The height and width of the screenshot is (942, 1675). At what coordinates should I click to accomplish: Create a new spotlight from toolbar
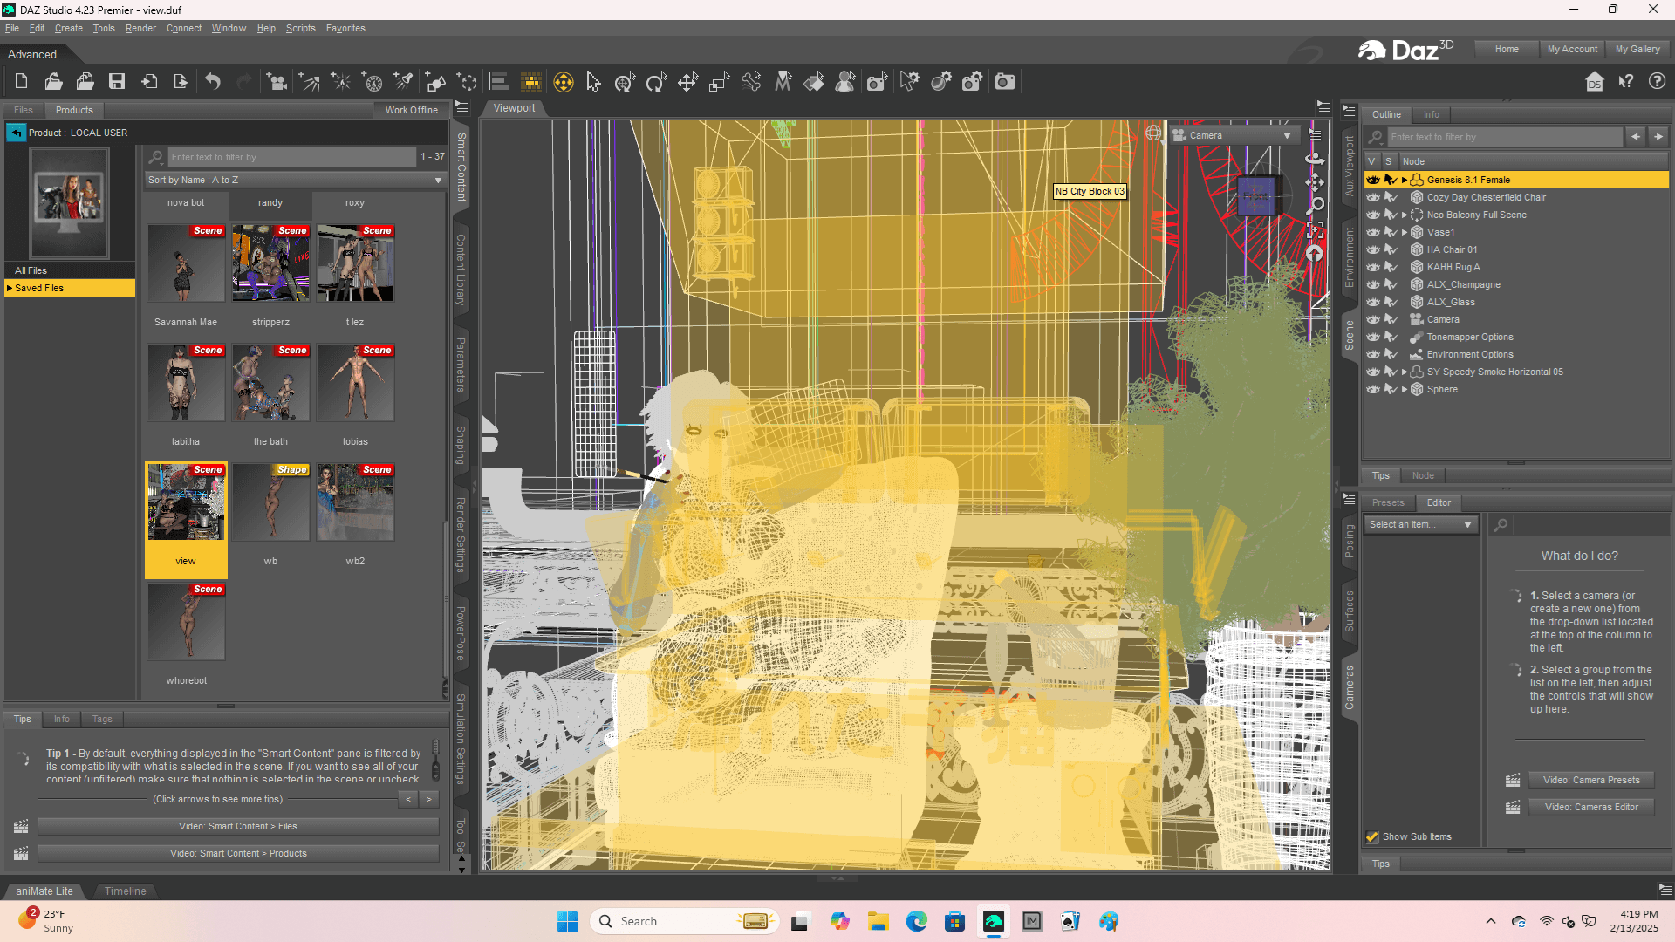click(x=404, y=82)
